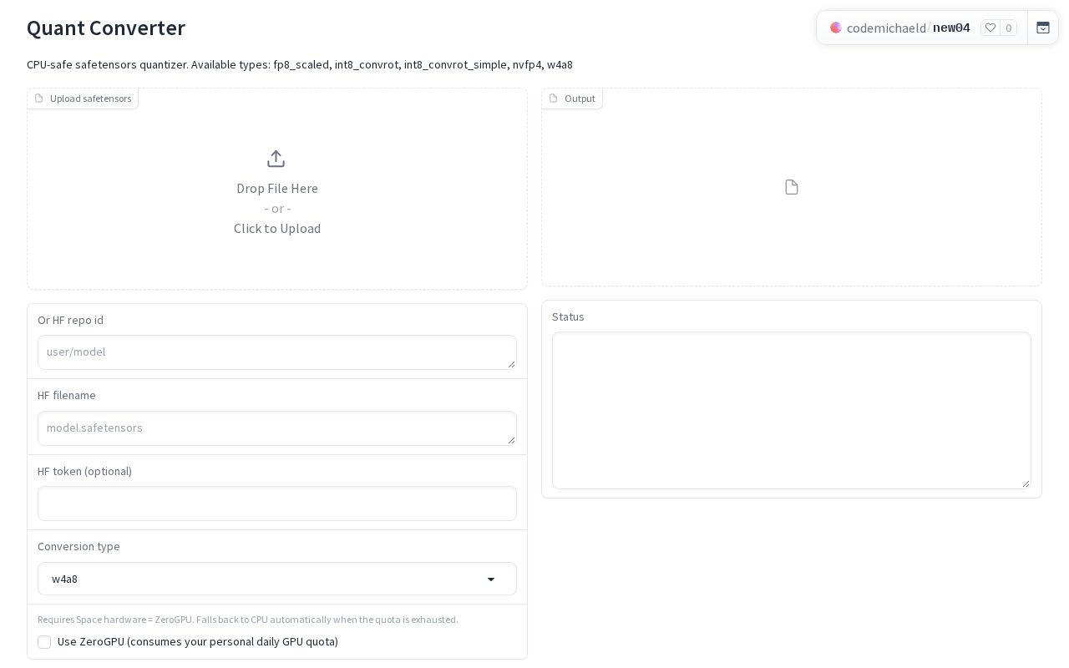Image resolution: width=1069 pixels, height=668 pixels.
Task: Click the 'Conversion type' label
Action: pyautogui.click(x=79, y=546)
